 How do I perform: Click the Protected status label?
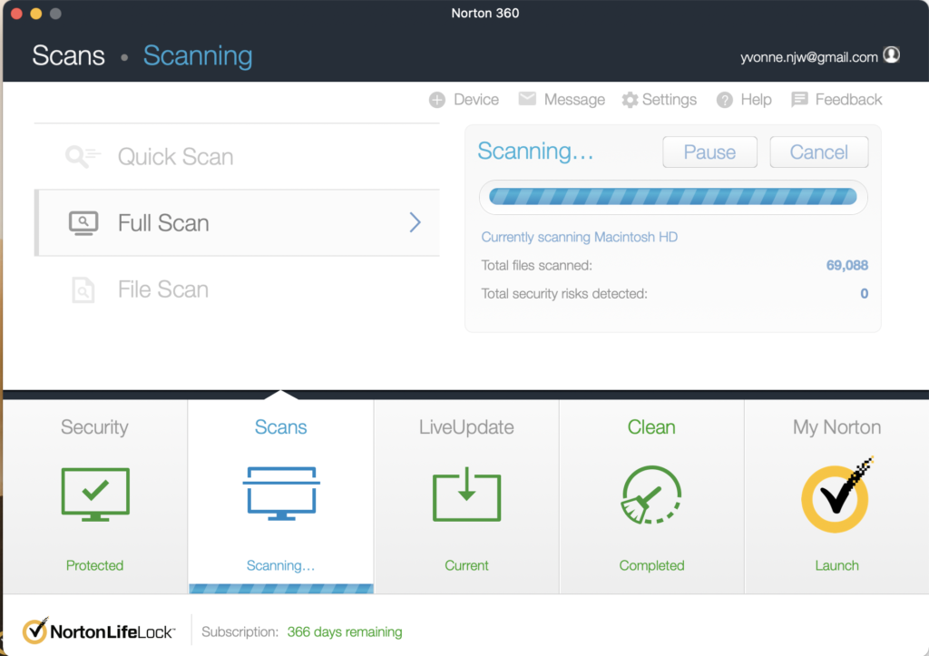[x=94, y=565]
